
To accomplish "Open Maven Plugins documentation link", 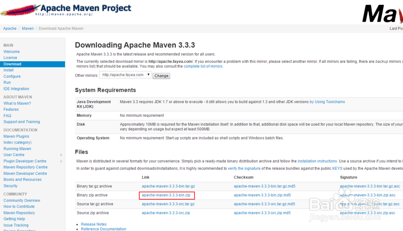I will click(x=16, y=136).
